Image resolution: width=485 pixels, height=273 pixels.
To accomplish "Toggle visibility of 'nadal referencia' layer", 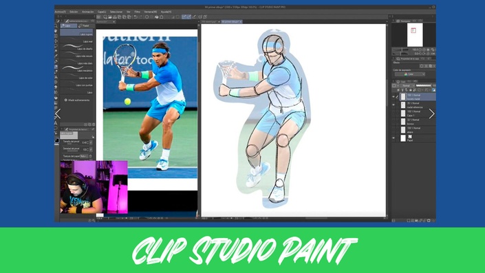I will click(394, 105).
